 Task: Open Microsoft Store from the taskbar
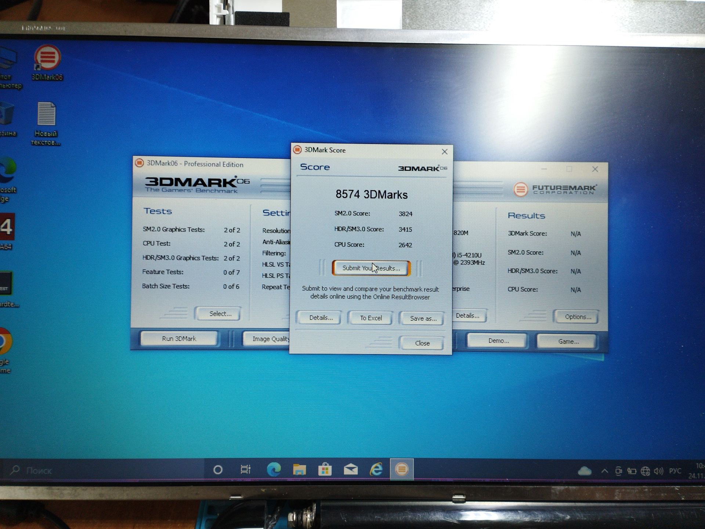click(325, 469)
